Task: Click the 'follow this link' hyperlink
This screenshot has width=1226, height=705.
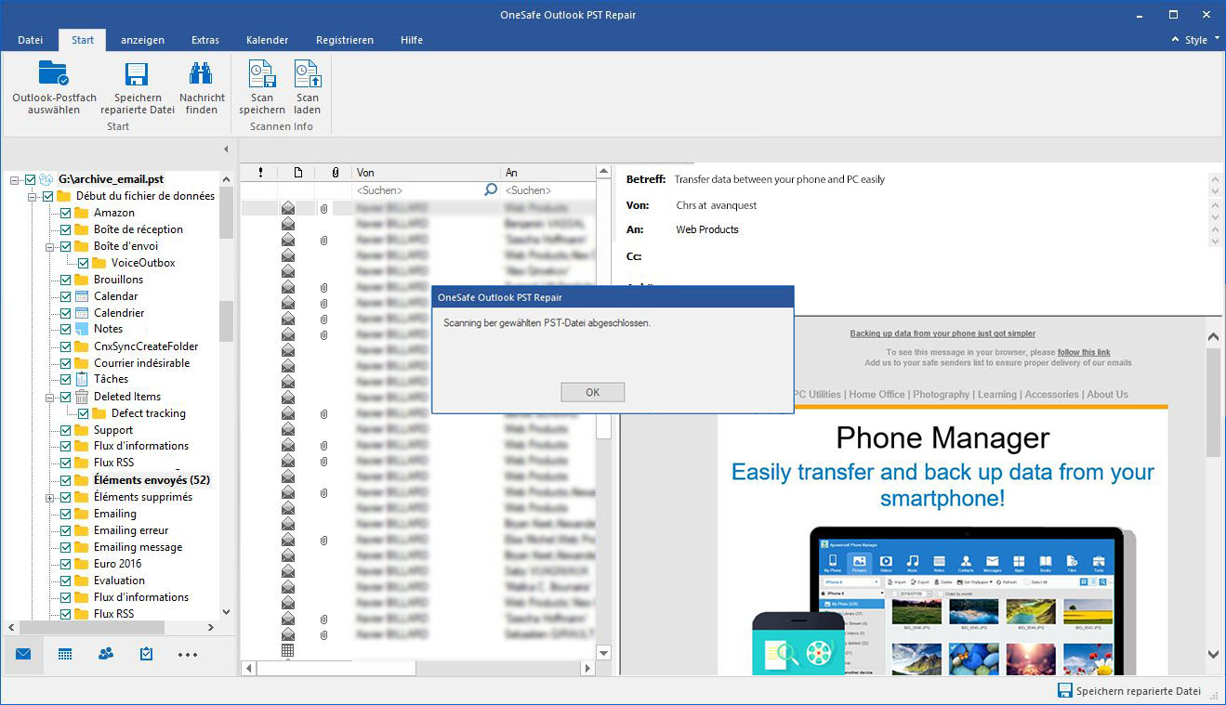Action: tap(1084, 352)
